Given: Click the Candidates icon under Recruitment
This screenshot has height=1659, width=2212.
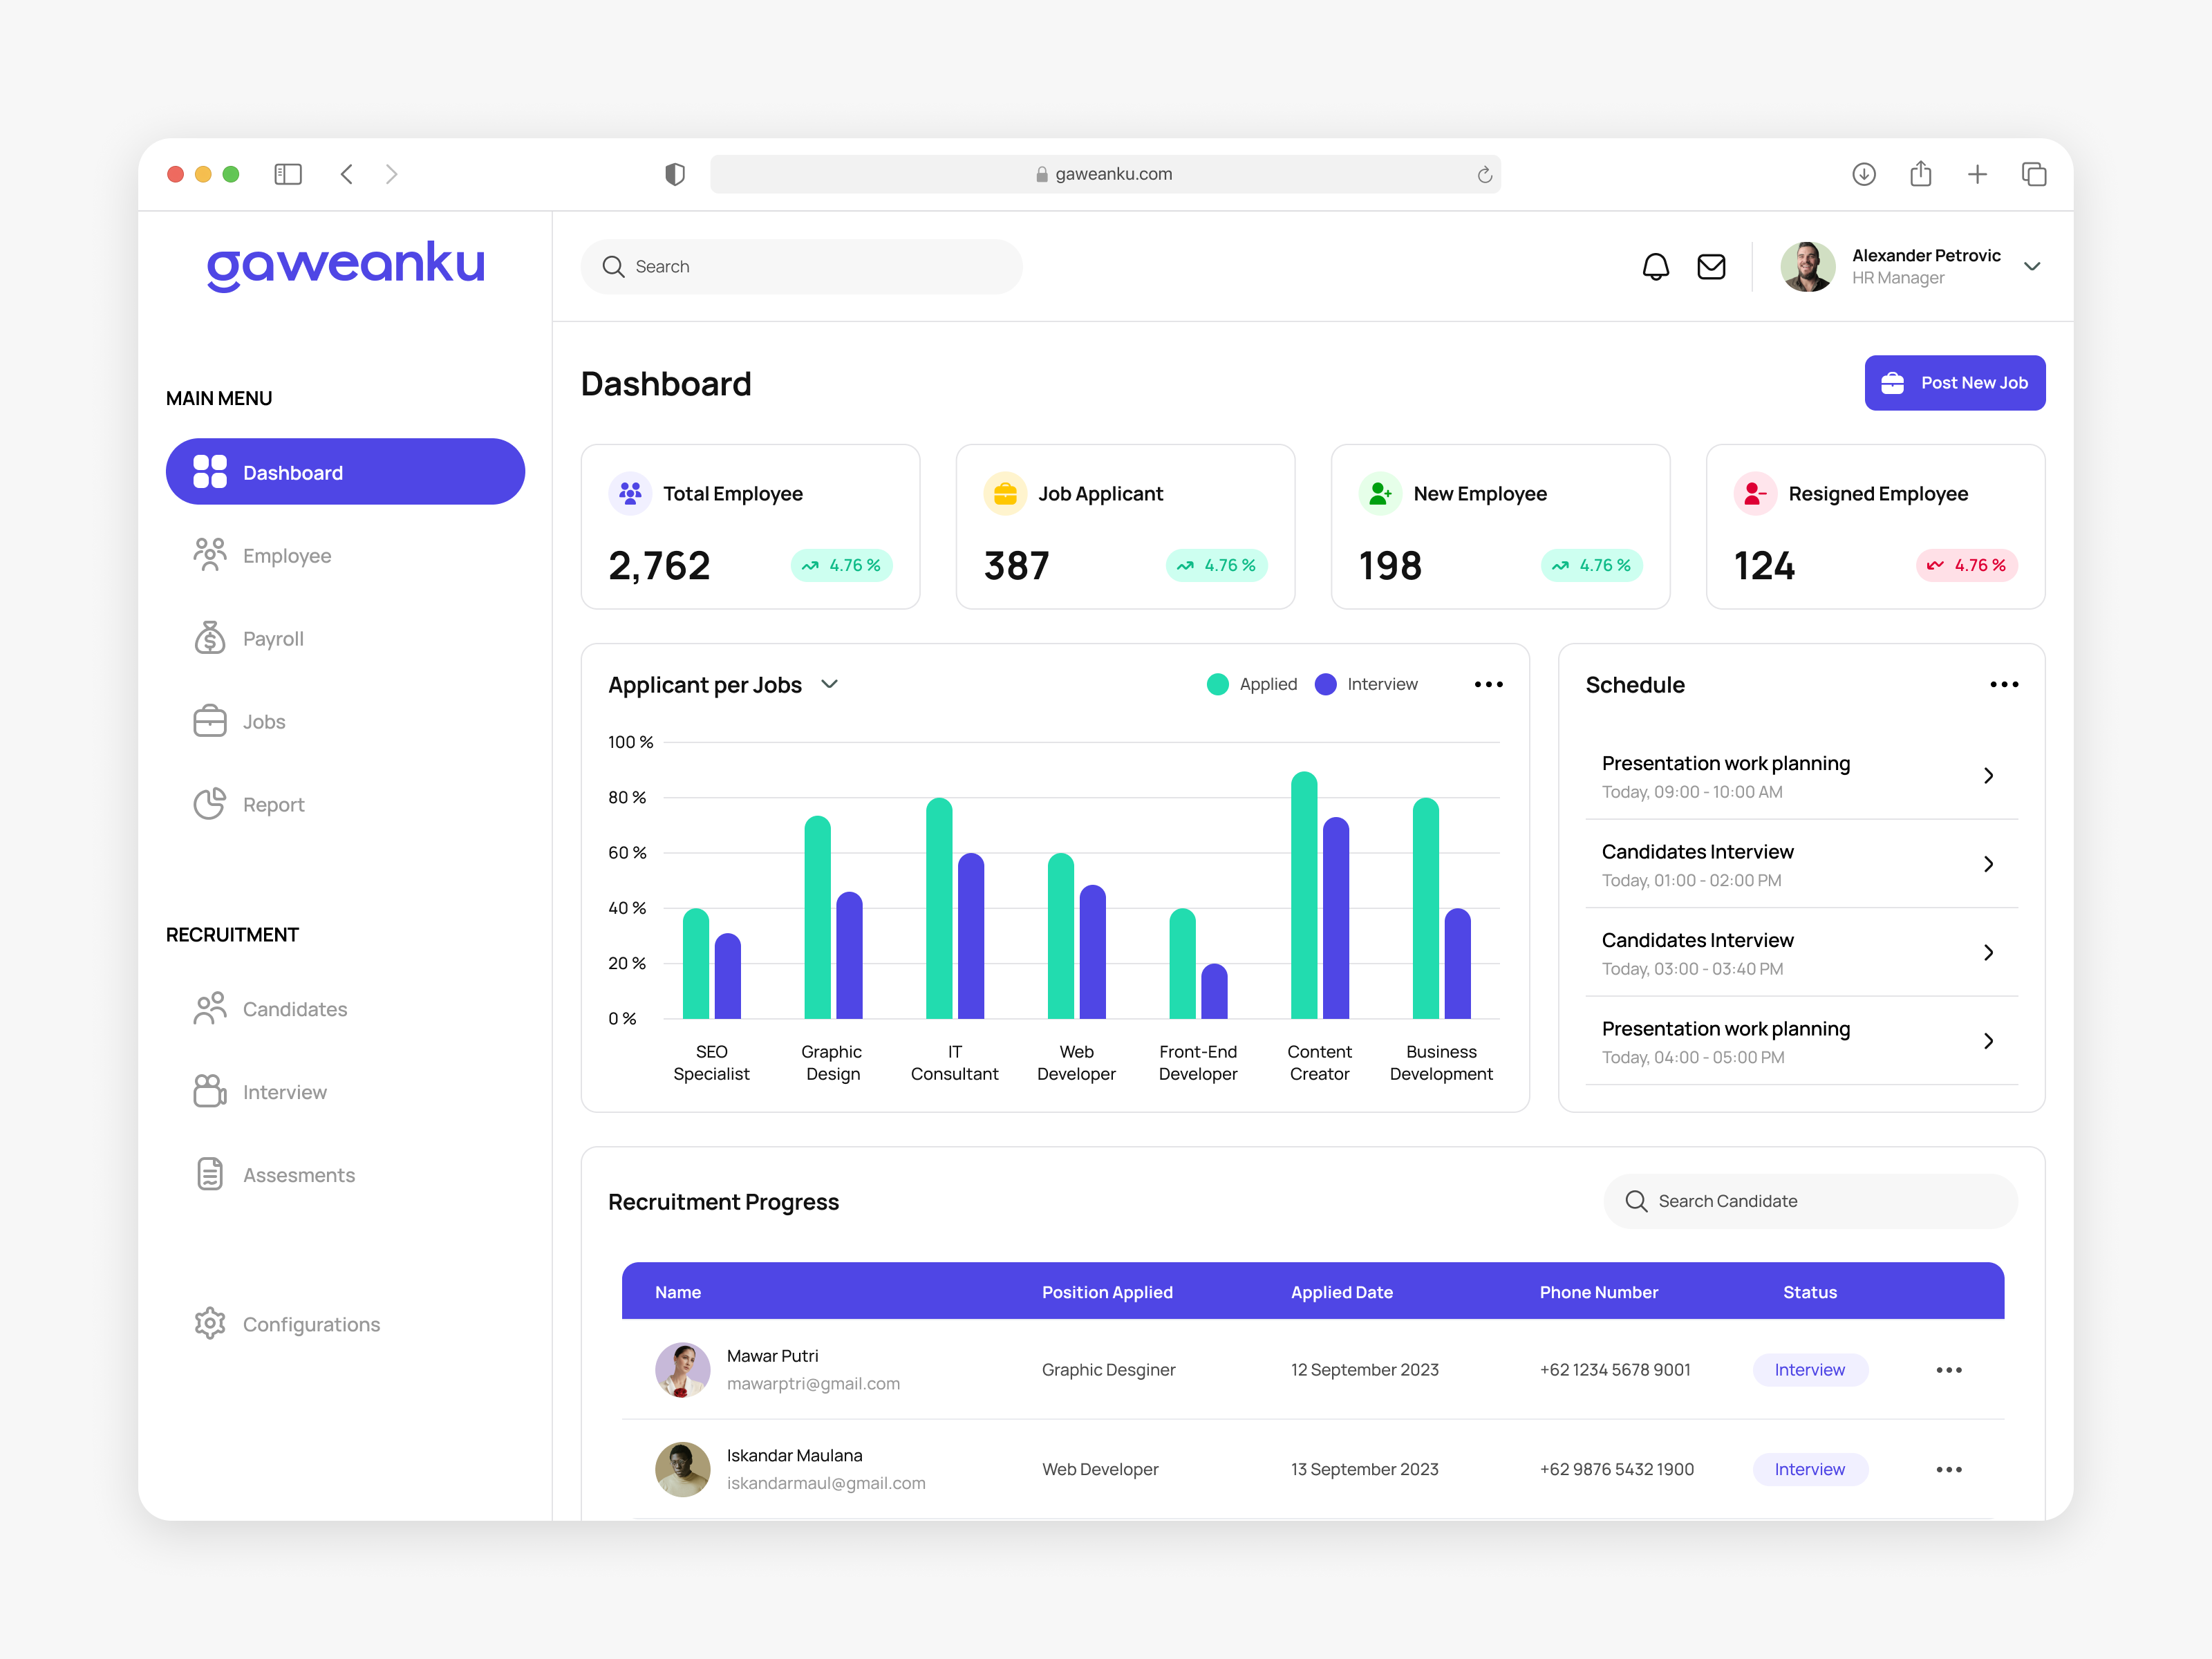Looking at the screenshot, I should (210, 1008).
